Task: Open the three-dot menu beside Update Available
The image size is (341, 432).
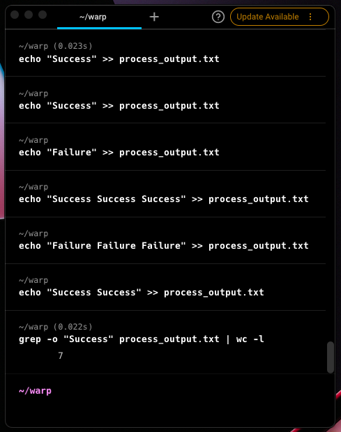Action: pyautogui.click(x=310, y=17)
